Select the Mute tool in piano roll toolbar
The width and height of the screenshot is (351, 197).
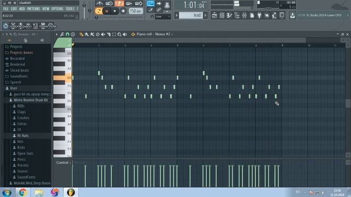click(x=103, y=34)
